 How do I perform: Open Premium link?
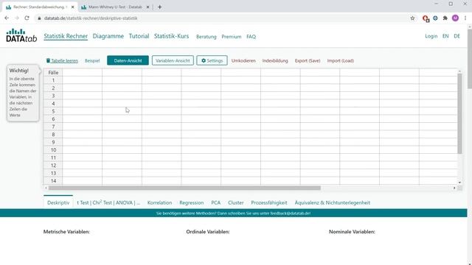(231, 37)
